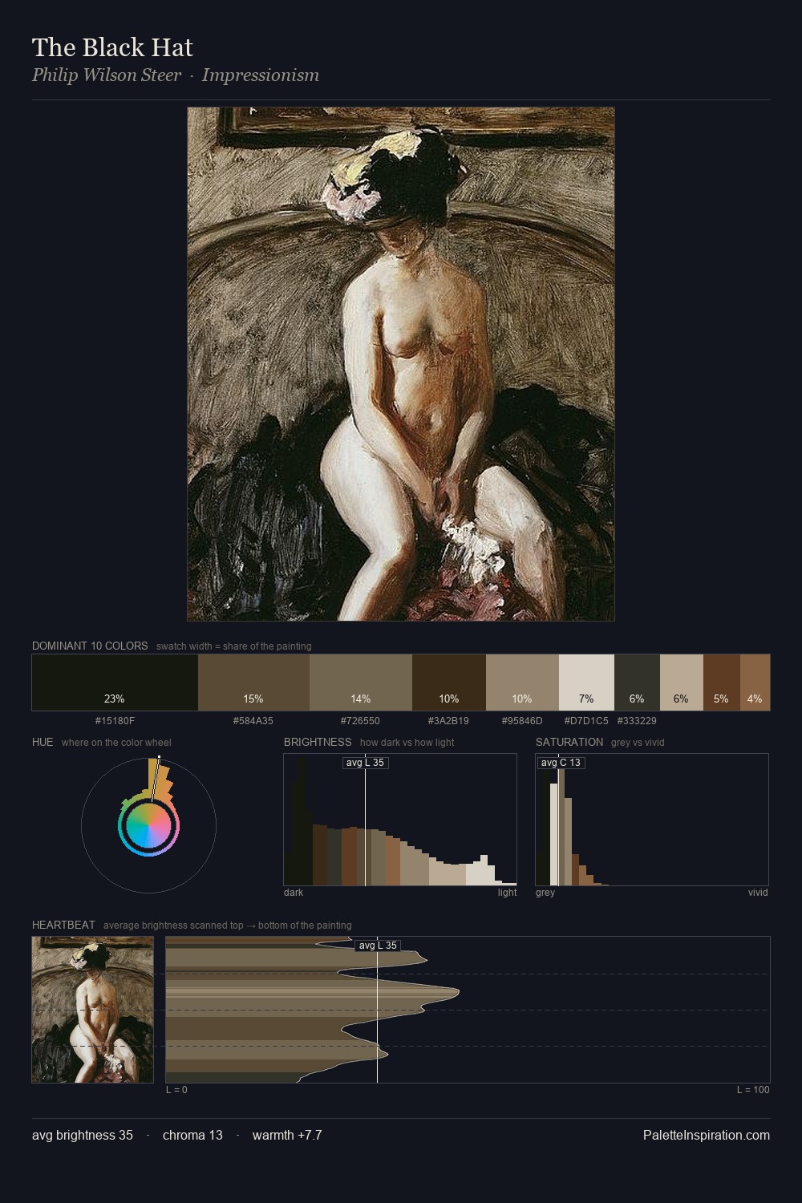Viewport: 802px width, 1203px height.
Task: Click the 'HUE' section heading
Action: [x=43, y=742]
